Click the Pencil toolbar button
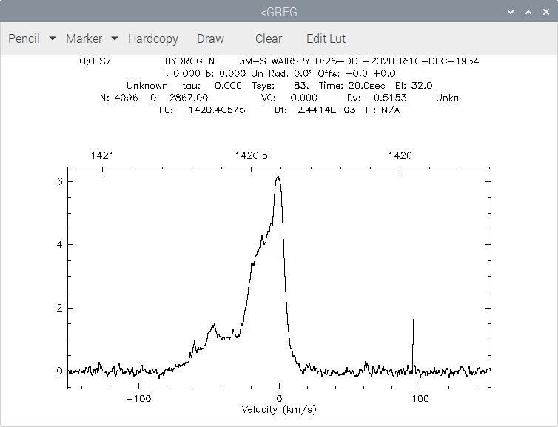Image resolution: width=558 pixels, height=427 pixels. tap(24, 38)
